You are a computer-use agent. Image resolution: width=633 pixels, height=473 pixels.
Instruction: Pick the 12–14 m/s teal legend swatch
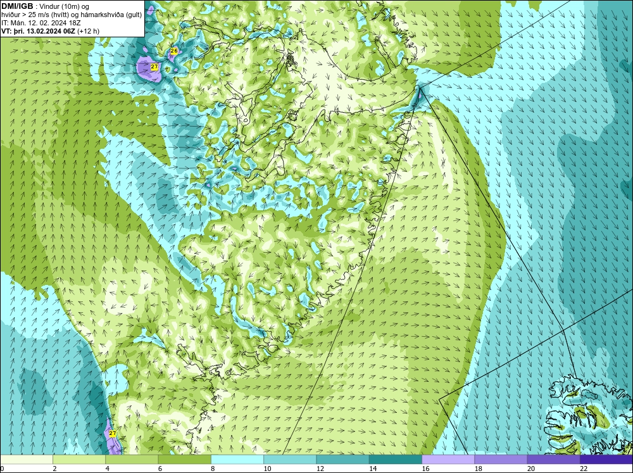[x=342, y=460]
